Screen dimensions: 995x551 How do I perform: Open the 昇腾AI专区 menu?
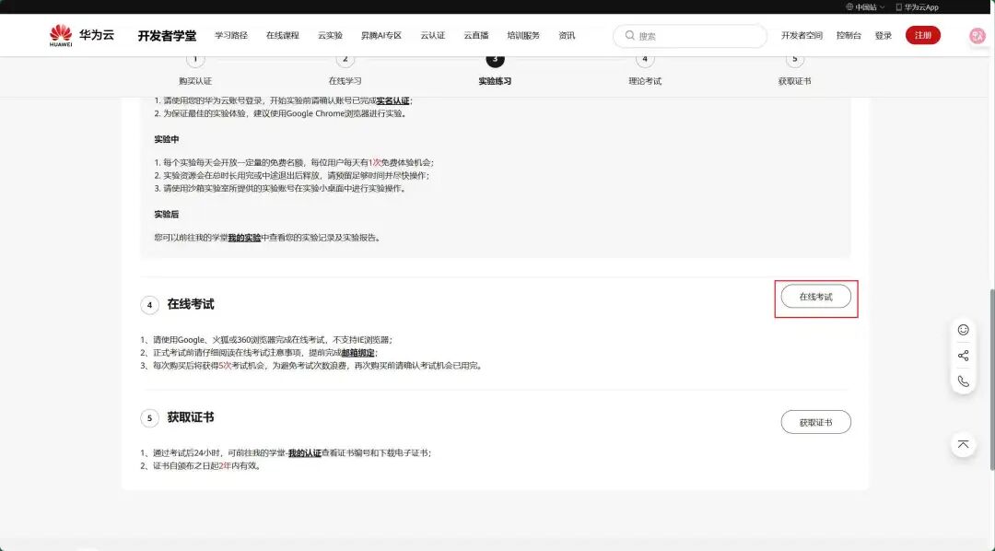coord(381,36)
